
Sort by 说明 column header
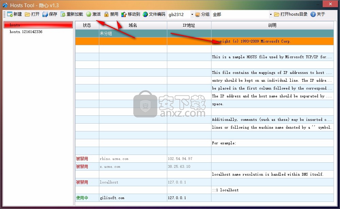[x=272, y=25]
